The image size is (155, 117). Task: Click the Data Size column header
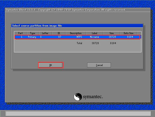pyautogui.click(x=129, y=33)
